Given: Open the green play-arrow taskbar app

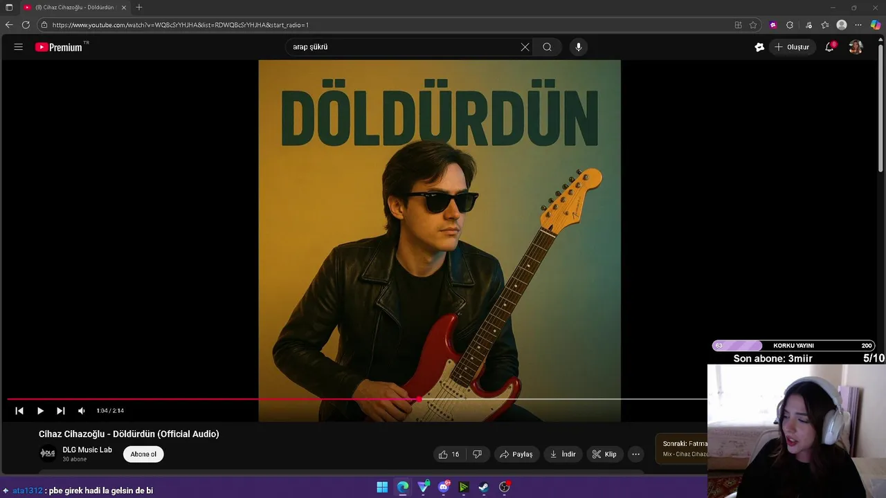Looking at the screenshot, I should coord(464,487).
